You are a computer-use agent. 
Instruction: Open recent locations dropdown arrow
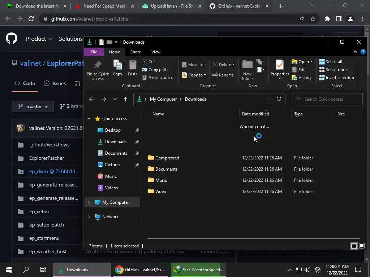pos(115,99)
